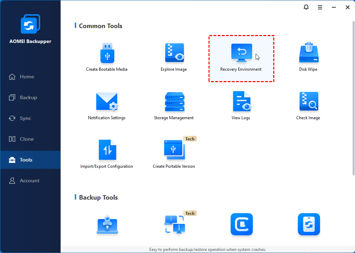Switch to the Backup section
This screenshot has height=253, width=355.
tap(28, 97)
